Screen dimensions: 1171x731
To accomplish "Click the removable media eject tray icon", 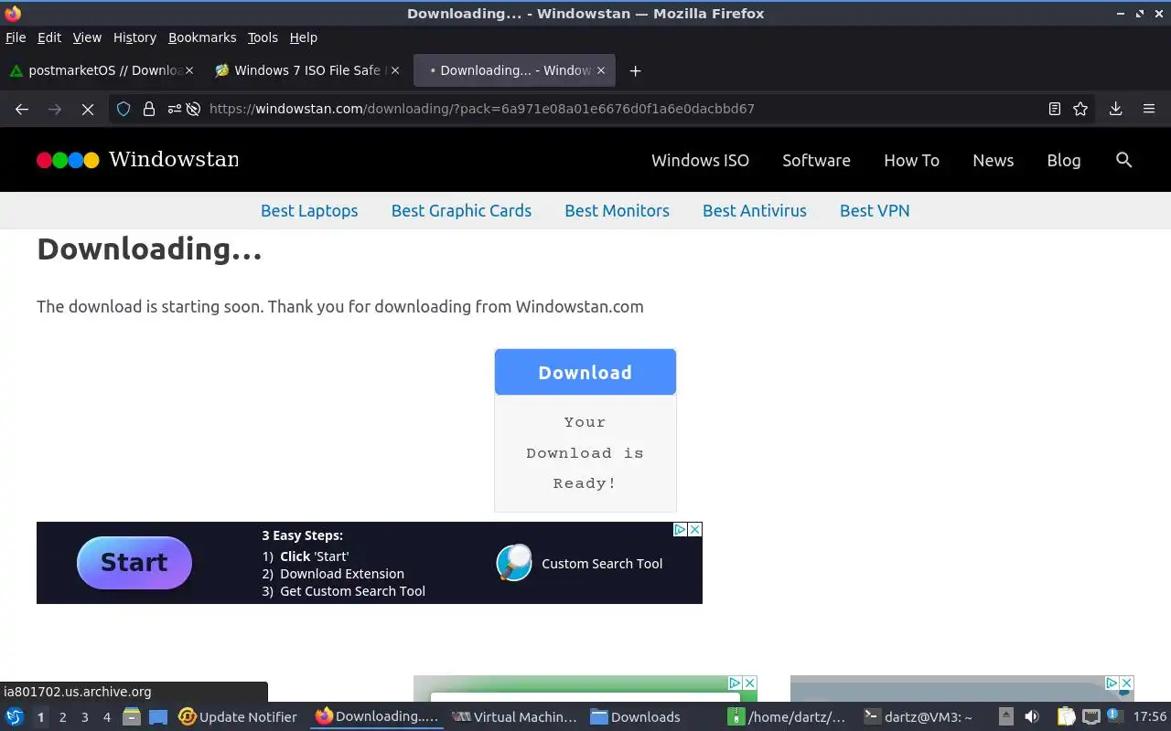I will (x=1006, y=717).
